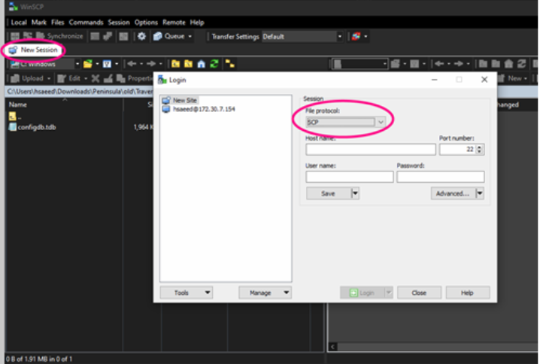
Task: Click local panel Parent Directory icon
Action: (x=176, y=64)
